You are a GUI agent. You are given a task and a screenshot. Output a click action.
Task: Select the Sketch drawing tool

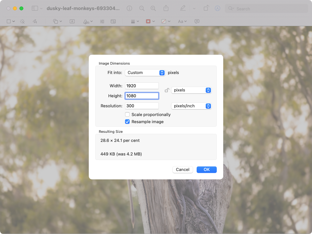point(35,21)
